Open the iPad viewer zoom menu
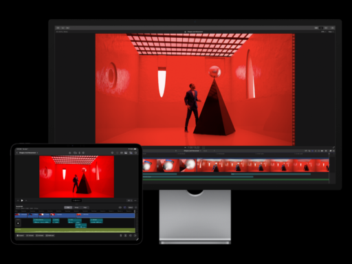This screenshot has height=264, width=352. point(129,201)
